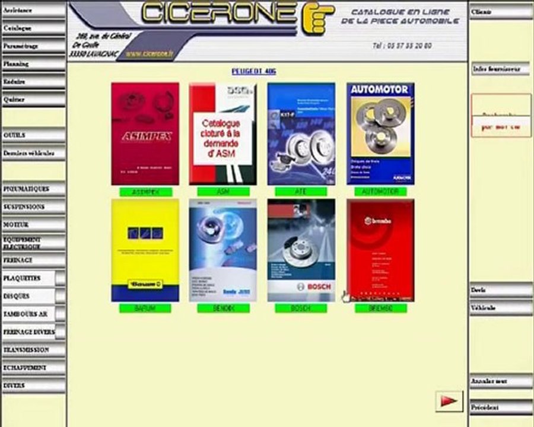Click the Cicerone hand logo
Viewport: 534px width, 427px height.
point(317,18)
